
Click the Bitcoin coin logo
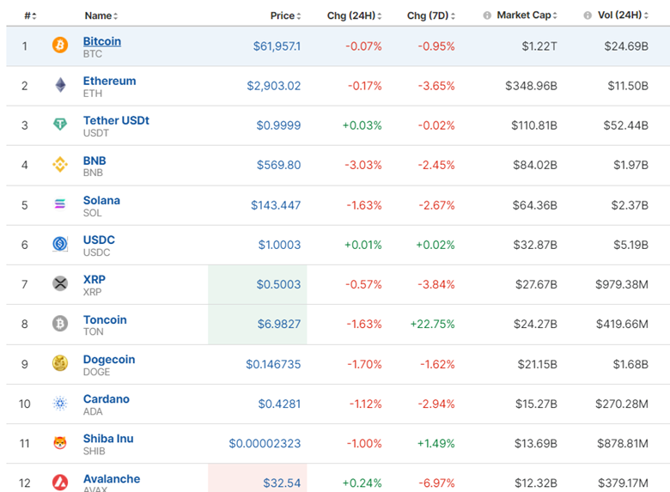click(60, 45)
